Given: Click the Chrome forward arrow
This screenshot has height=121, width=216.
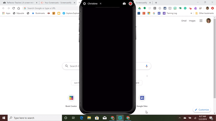Looking at the screenshot, I should coord(9,8).
